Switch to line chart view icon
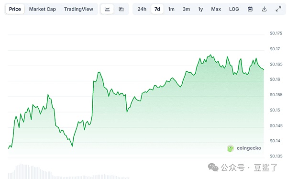The height and width of the screenshot is (179, 287). tap(107, 9)
